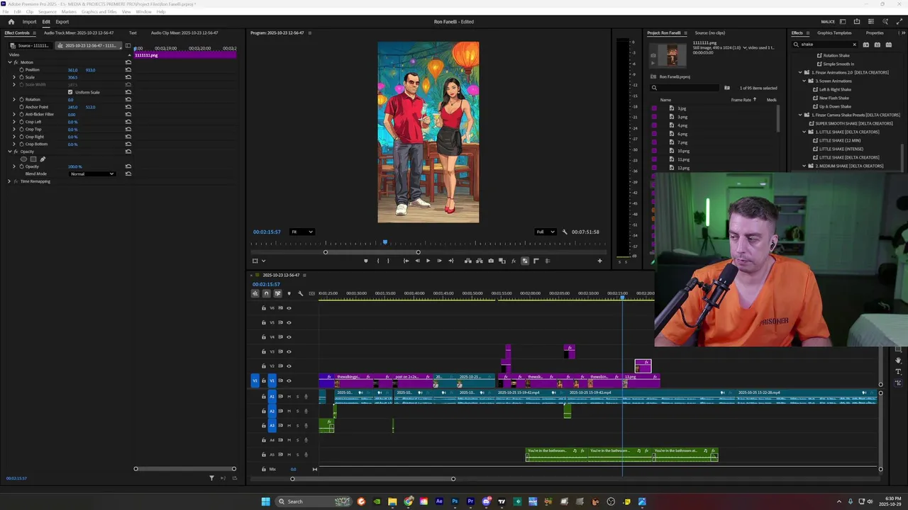
Task: Select the free draw bezier pen mask
Action: [x=43, y=159]
